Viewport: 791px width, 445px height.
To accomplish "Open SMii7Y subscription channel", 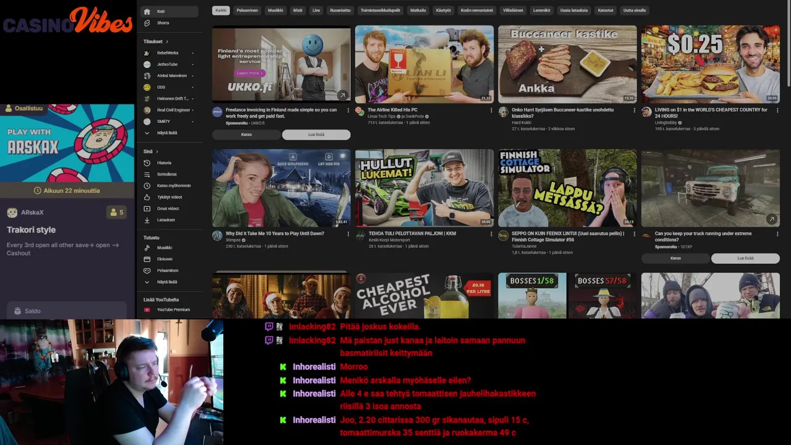I will click(169, 121).
